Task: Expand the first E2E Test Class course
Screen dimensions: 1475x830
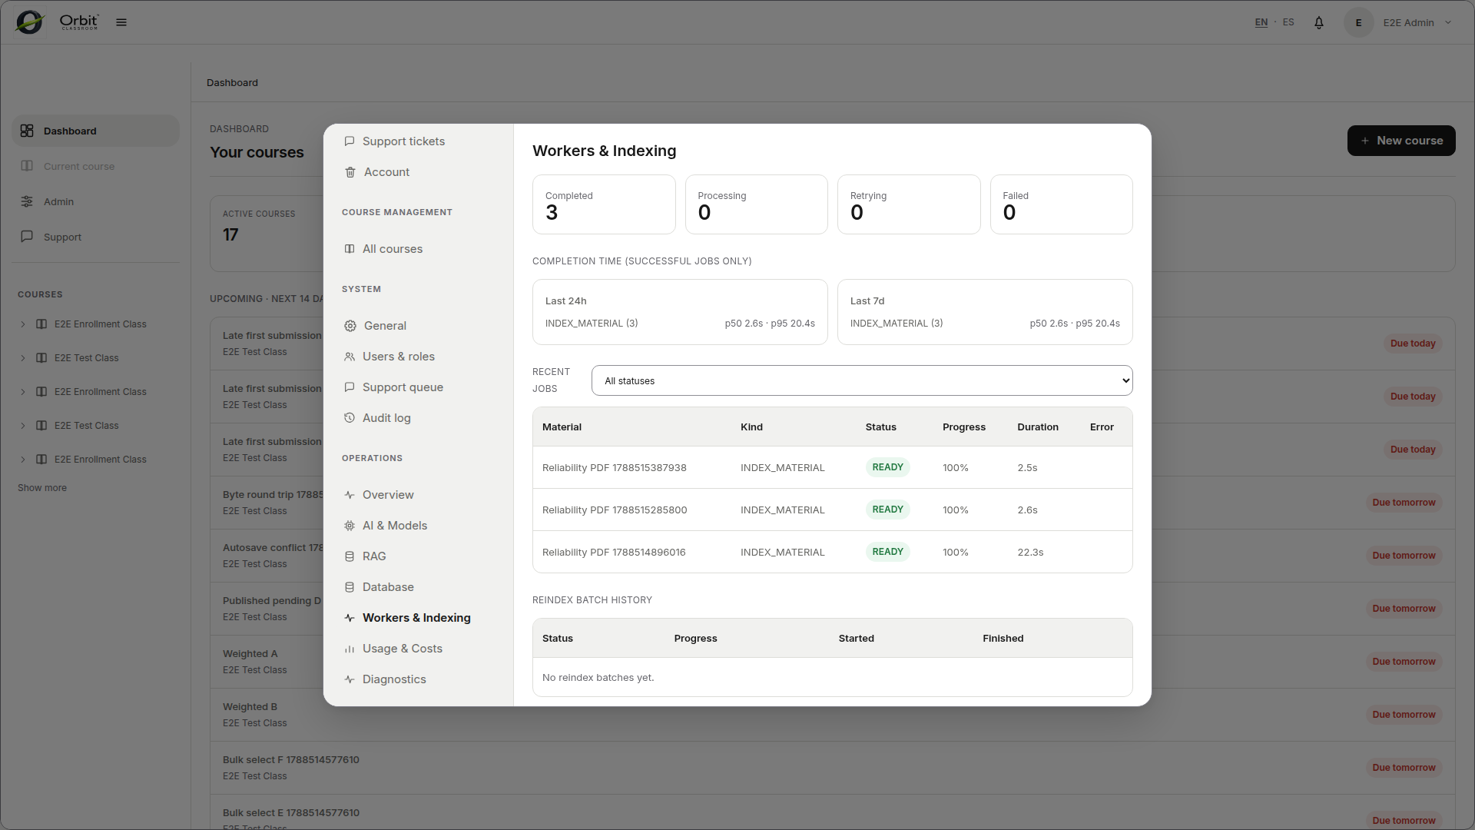Action: [23, 358]
